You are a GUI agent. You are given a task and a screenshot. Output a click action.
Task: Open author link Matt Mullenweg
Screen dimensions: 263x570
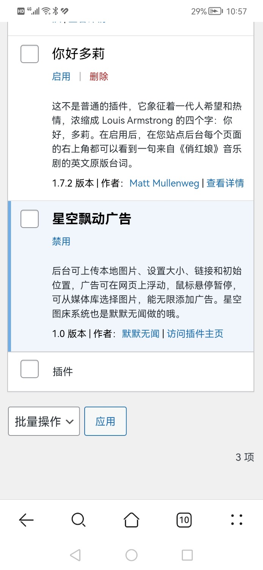pyautogui.click(x=164, y=183)
